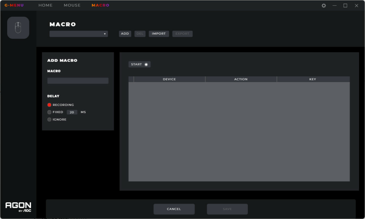365x219 pixels.
Task: Click the macro name input field
Action: coord(78,81)
